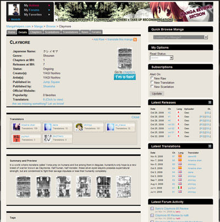Open Claymore 85 Review forum thread by sarry

(x=172, y=209)
